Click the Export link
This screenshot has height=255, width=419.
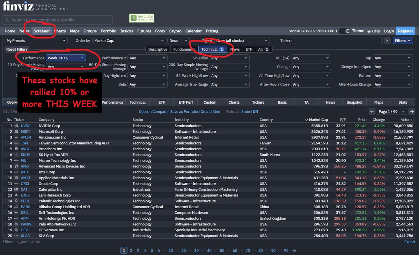point(410,242)
